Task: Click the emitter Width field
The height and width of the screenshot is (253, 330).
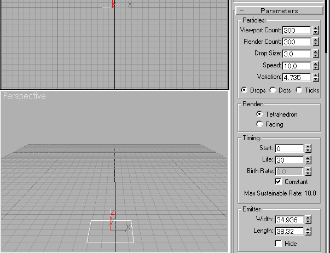Action: tap(289, 220)
